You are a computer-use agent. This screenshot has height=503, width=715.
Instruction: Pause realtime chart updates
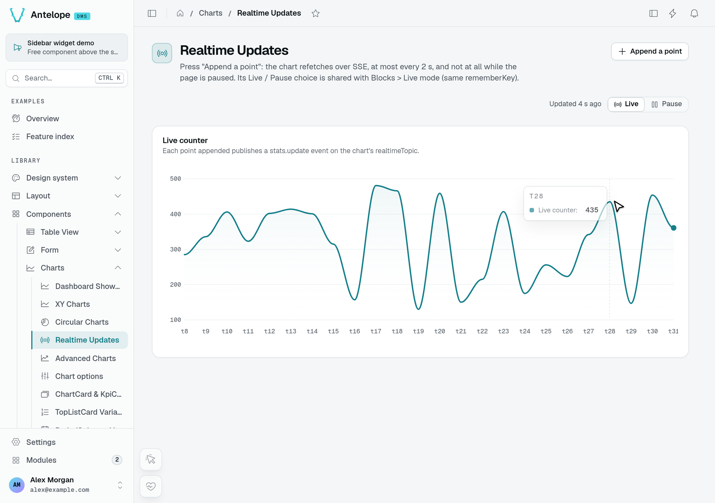coord(666,104)
